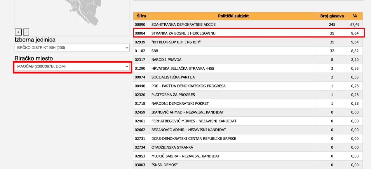This screenshot has height=169, width=371.
Task: Sort by Politički subjekt column header
Action: [234, 16]
